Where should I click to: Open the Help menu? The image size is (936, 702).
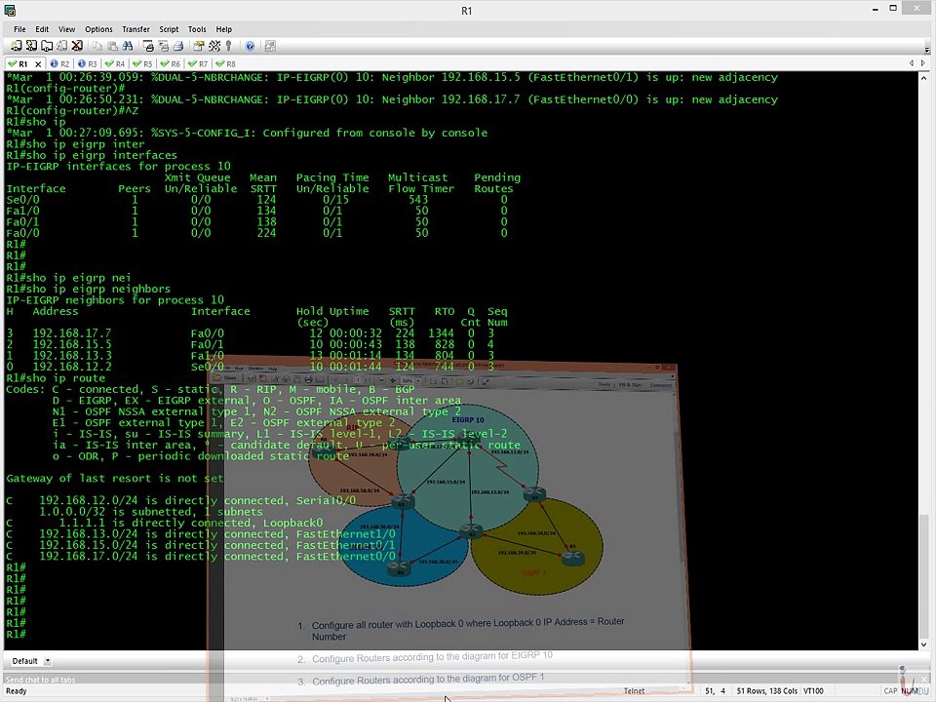(x=224, y=29)
